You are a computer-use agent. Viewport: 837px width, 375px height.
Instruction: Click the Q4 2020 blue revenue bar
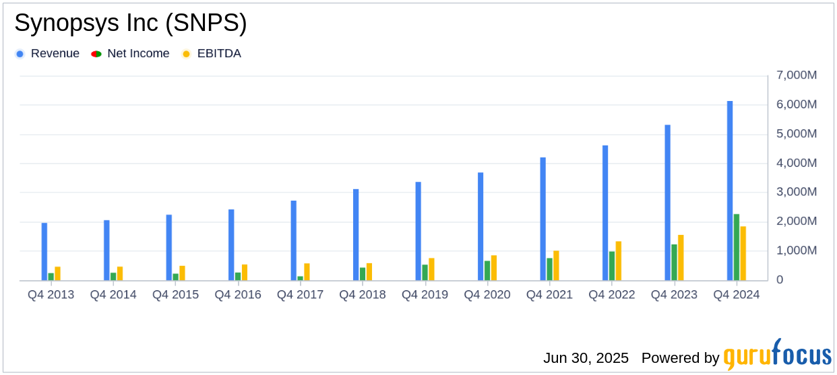(x=480, y=226)
